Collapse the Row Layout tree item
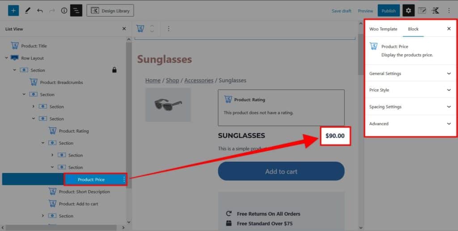The height and width of the screenshot is (231, 458). point(6,58)
